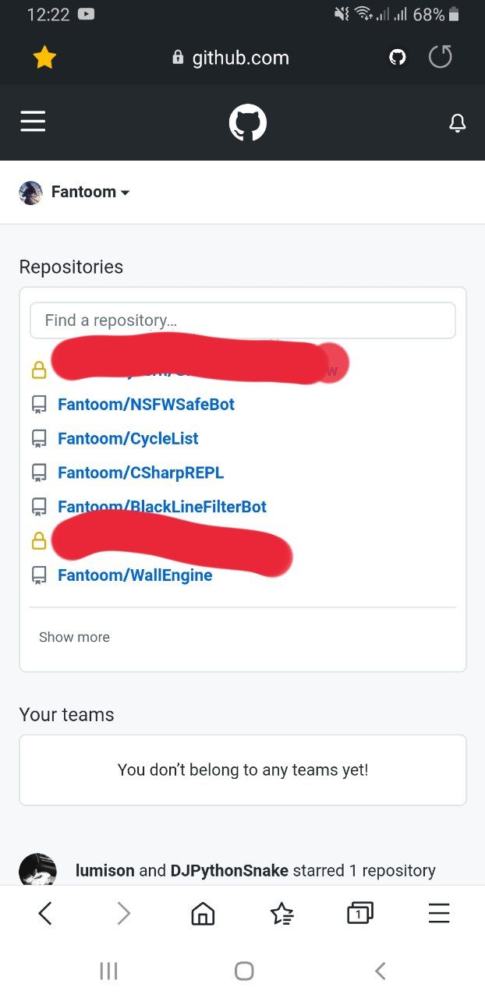Screen dimensions: 485x998
Task: Go back using browser back arrow
Action: (45, 913)
